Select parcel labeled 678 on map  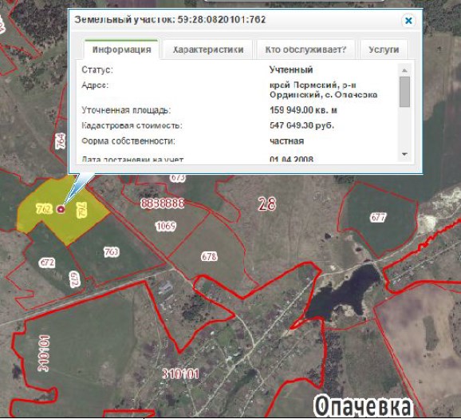tap(209, 256)
